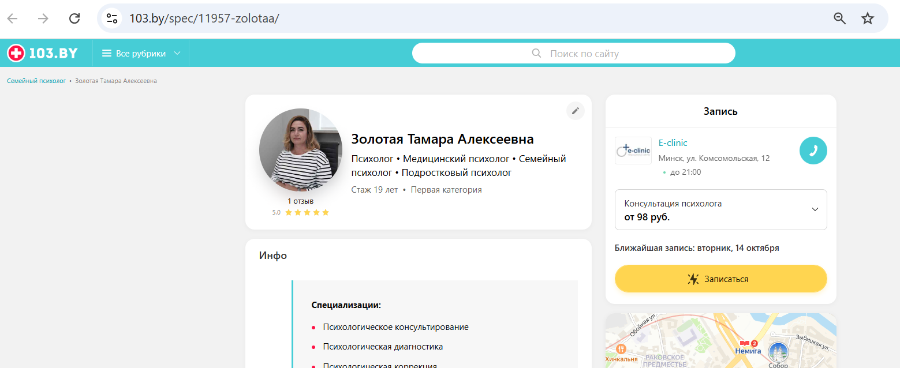The height and width of the screenshot is (368, 900).
Task: Open the 103.BY logo home link
Action: pyautogui.click(x=42, y=53)
